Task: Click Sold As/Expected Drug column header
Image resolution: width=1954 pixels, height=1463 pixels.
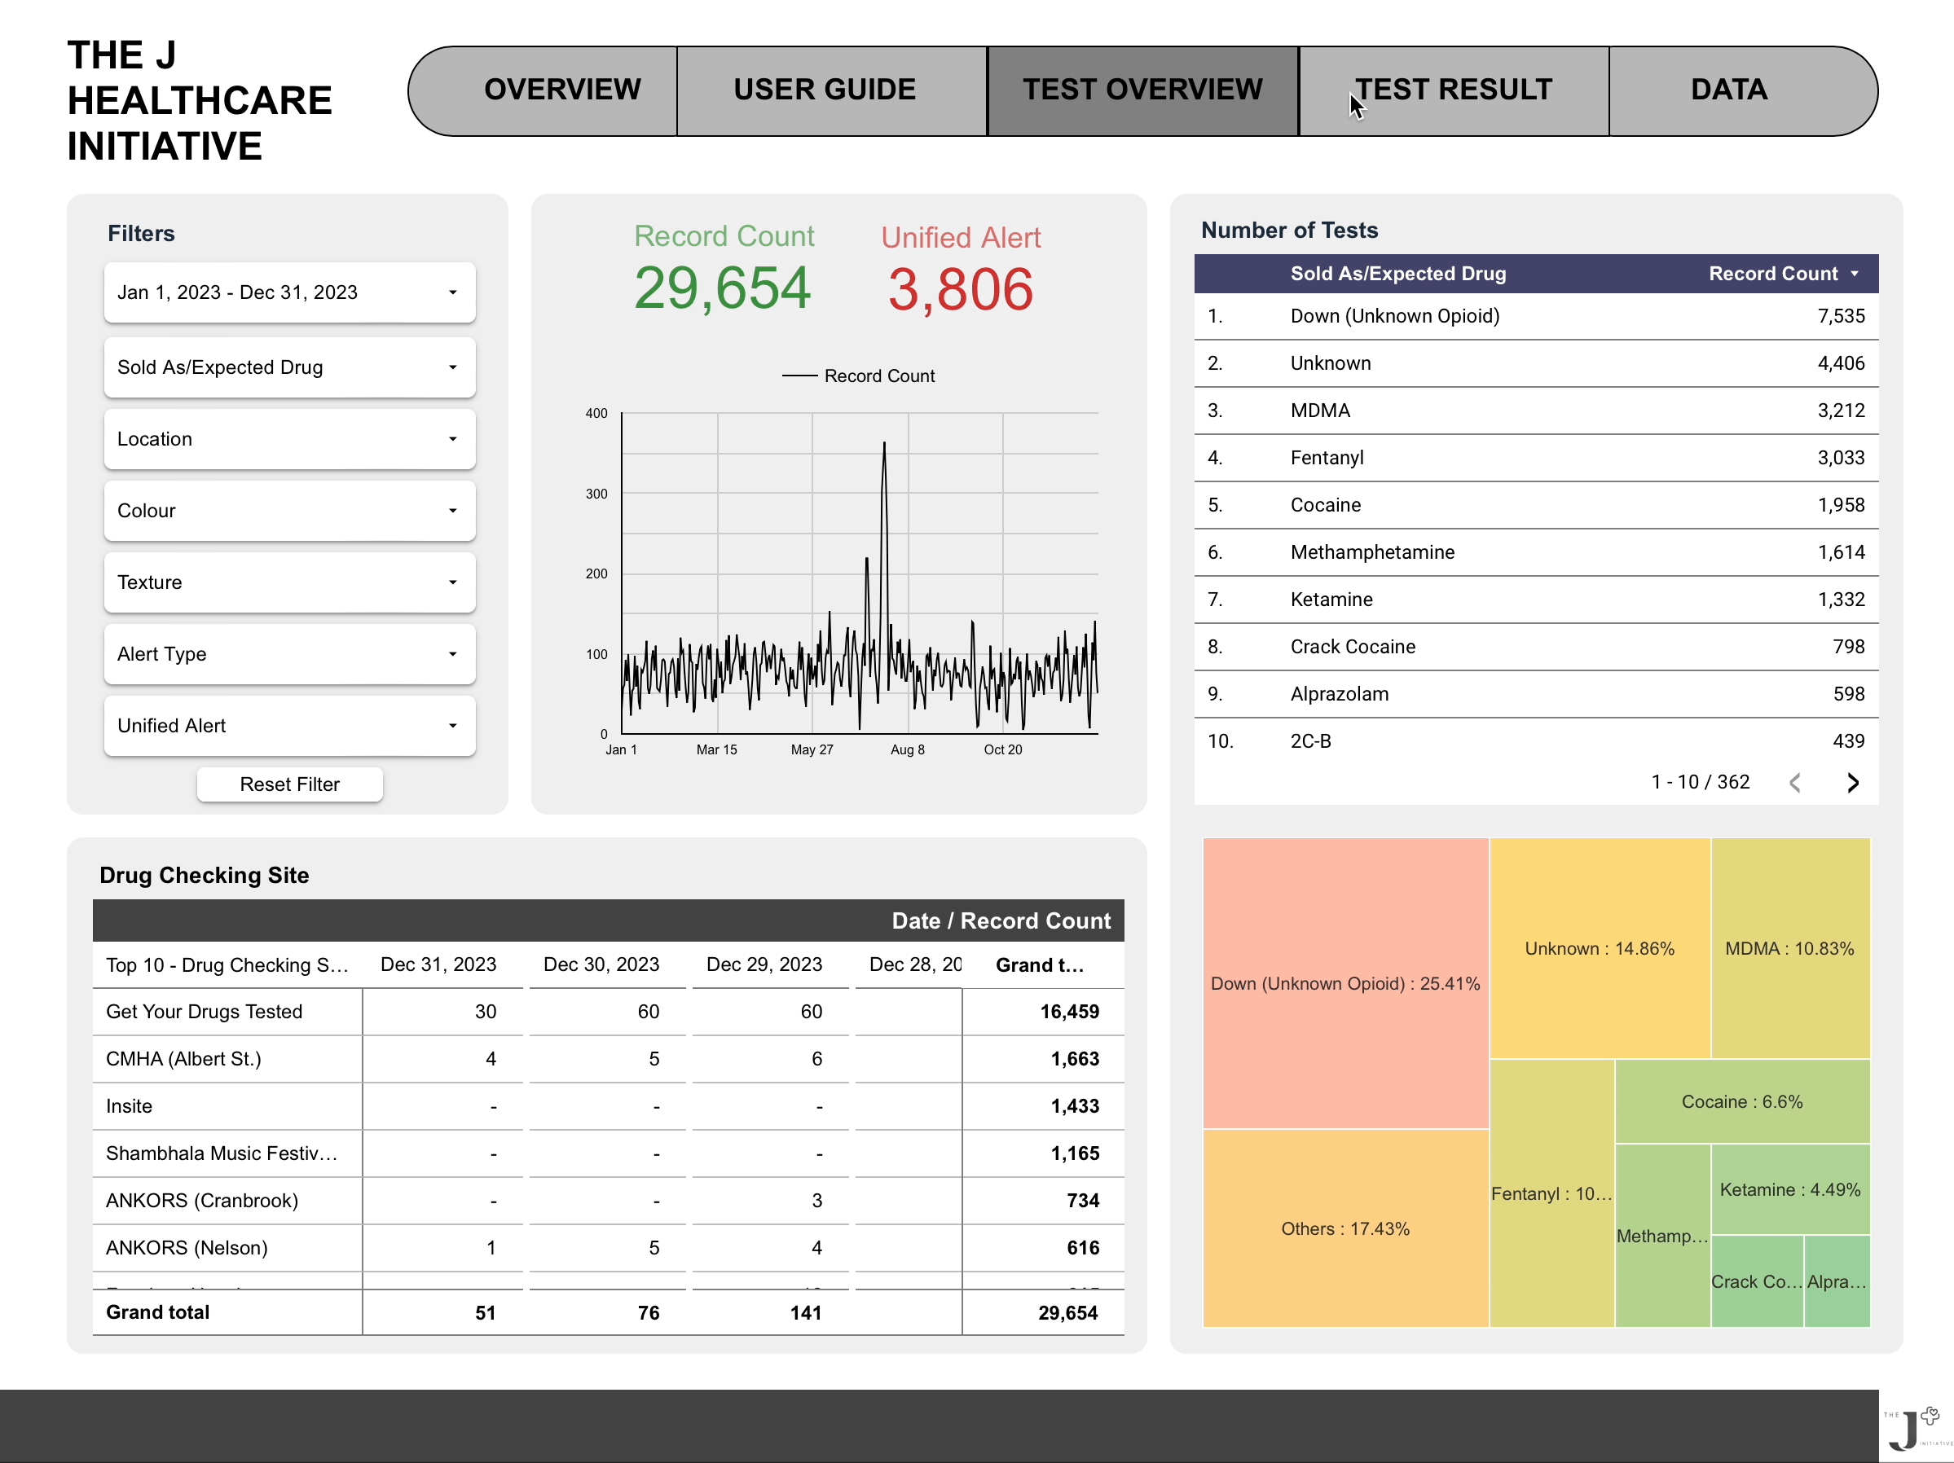Action: tap(1397, 274)
